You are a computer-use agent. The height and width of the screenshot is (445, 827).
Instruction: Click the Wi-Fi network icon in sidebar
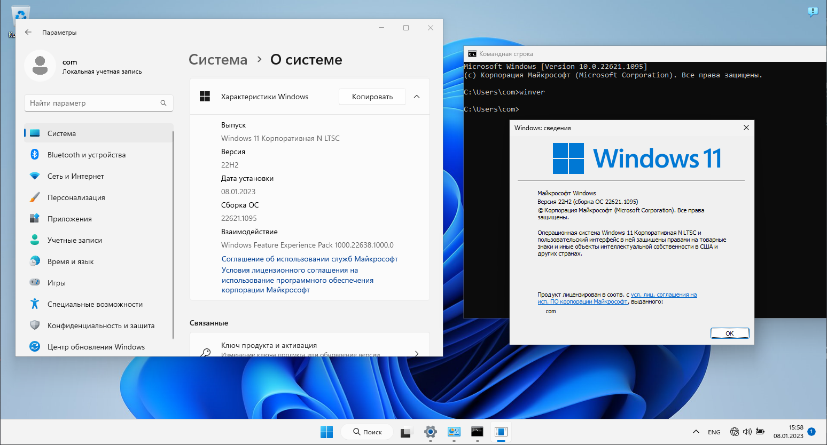(35, 176)
